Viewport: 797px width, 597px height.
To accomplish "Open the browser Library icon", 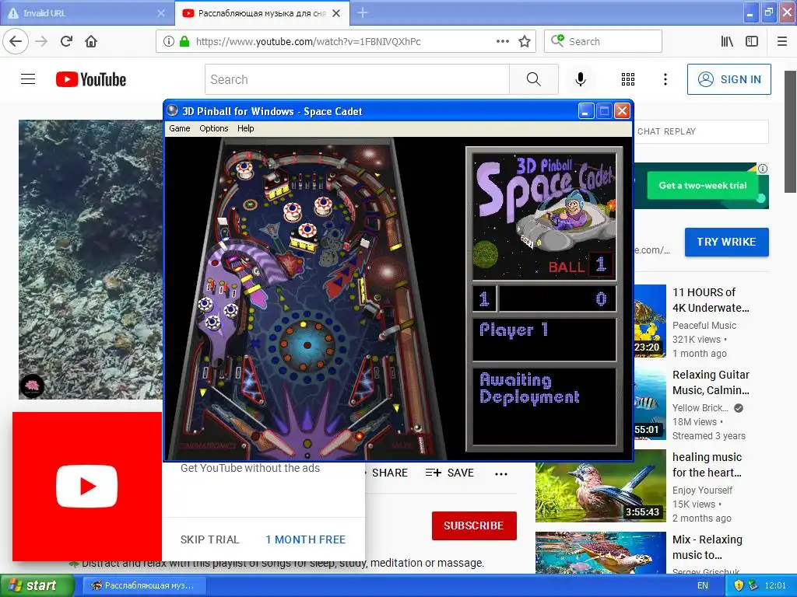I will 727,42.
